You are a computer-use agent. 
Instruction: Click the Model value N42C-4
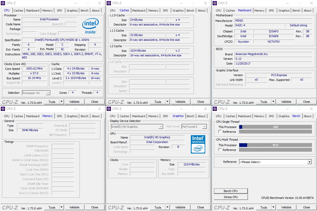point(259,25)
